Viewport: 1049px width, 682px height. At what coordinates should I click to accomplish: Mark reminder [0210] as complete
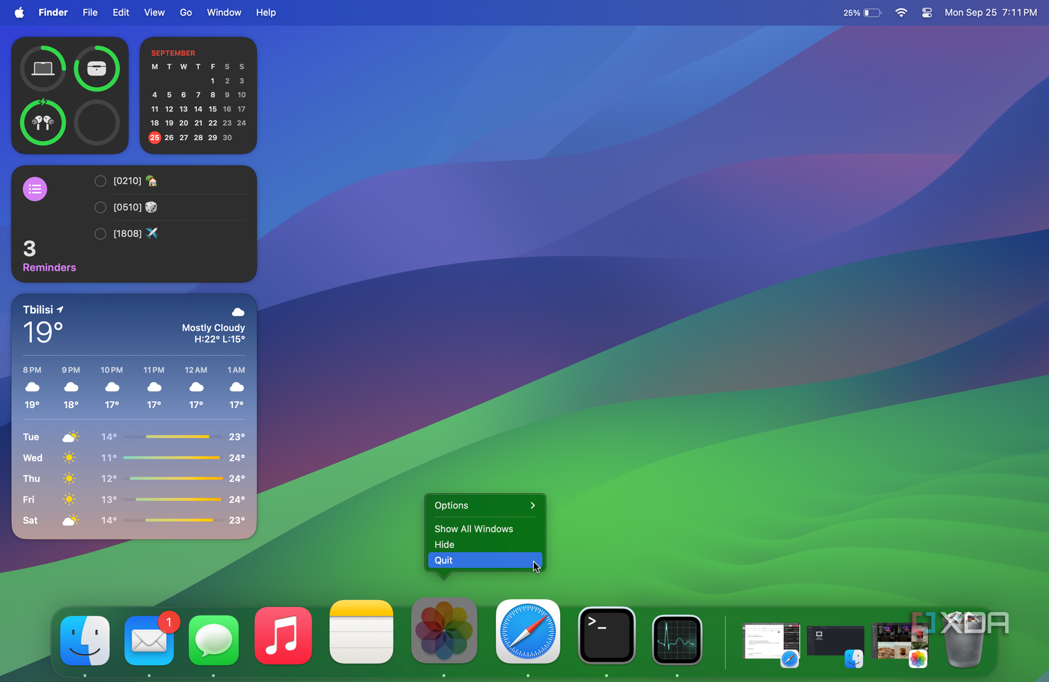coord(100,181)
